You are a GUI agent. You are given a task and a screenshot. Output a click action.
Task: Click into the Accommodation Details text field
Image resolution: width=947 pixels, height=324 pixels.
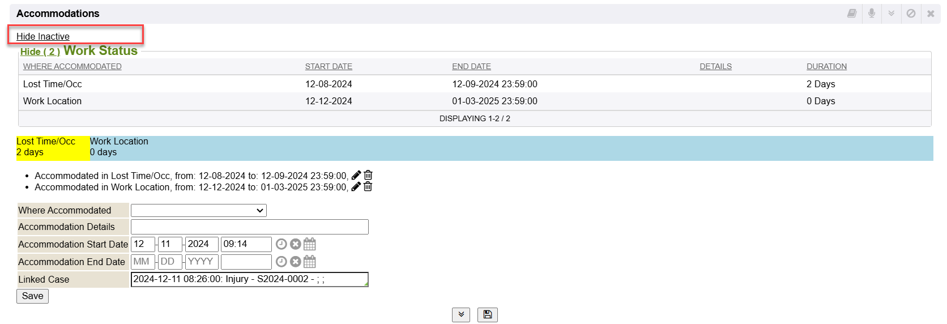click(249, 227)
